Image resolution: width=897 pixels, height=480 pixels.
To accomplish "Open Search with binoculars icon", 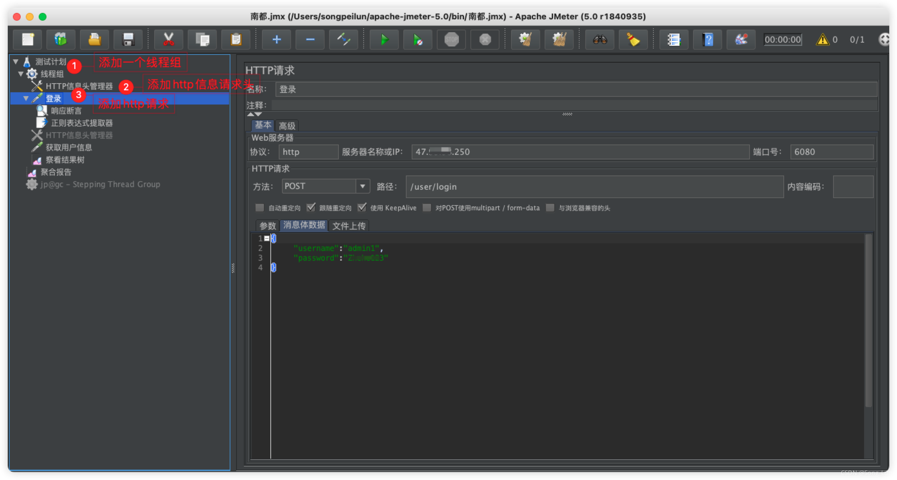I will (600, 39).
